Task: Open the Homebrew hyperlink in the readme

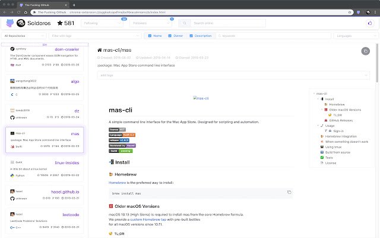Action: pos(118,183)
